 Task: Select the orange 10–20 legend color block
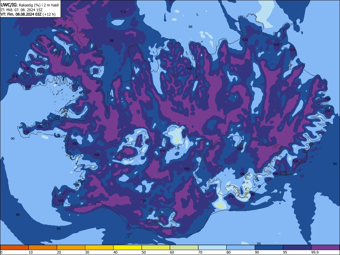point(43,248)
